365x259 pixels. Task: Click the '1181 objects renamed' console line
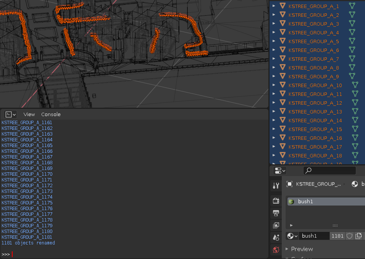click(x=28, y=243)
